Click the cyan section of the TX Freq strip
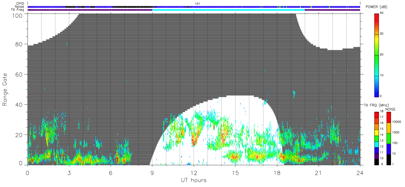Image resolution: width=405 pixels, height=187 pixels. point(228,10)
